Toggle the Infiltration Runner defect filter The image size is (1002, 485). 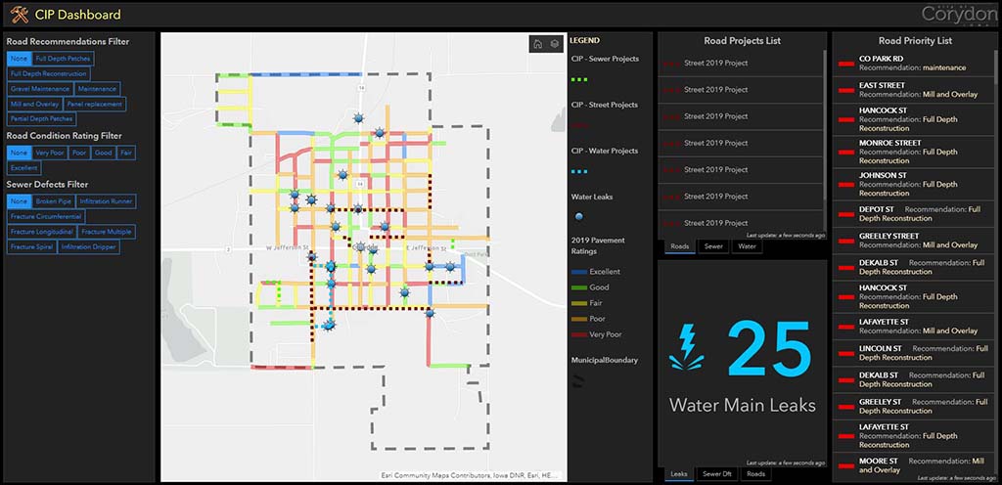[106, 201]
